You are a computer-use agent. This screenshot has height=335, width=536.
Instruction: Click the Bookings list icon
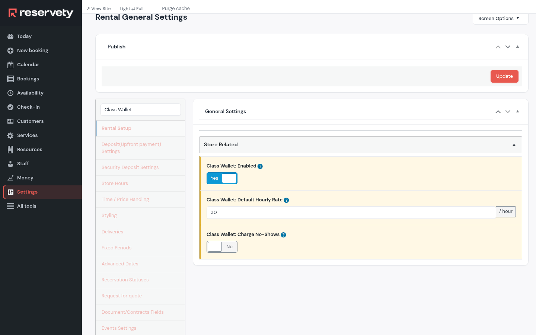[10, 79]
